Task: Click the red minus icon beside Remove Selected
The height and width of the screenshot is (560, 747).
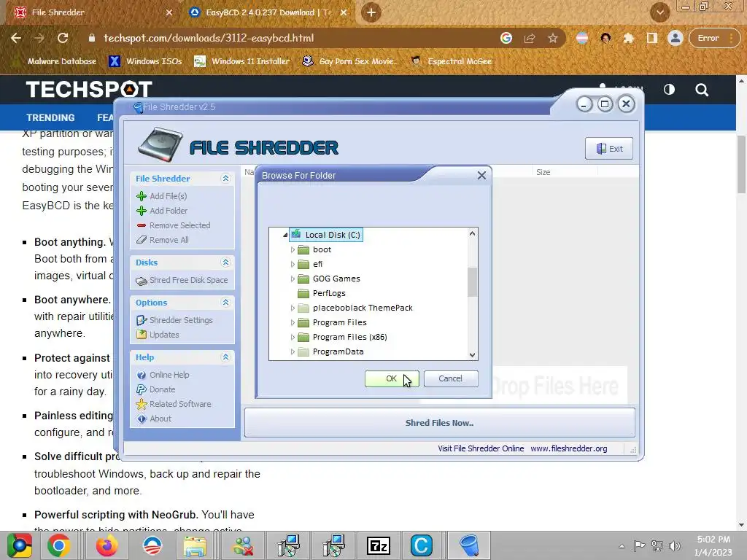Action: [142, 225]
